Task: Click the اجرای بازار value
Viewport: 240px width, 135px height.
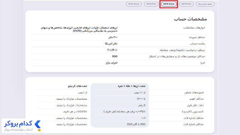Action: coord(111,63)
